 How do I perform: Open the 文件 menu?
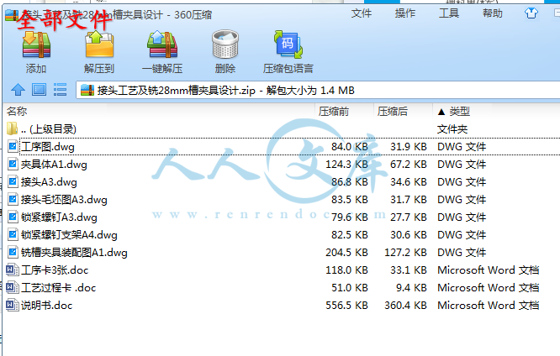click(362, 13)
